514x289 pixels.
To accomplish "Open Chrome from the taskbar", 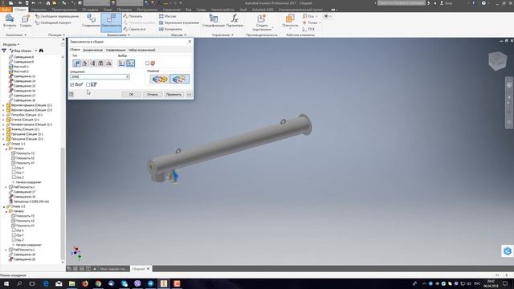I will tap(98, 283).
